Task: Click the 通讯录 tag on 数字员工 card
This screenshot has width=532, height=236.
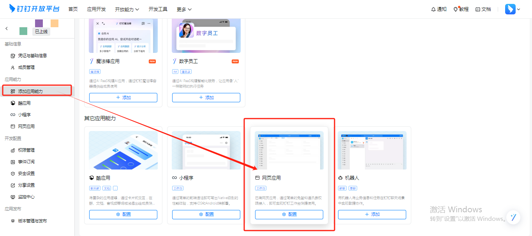Action: [185, 72]
